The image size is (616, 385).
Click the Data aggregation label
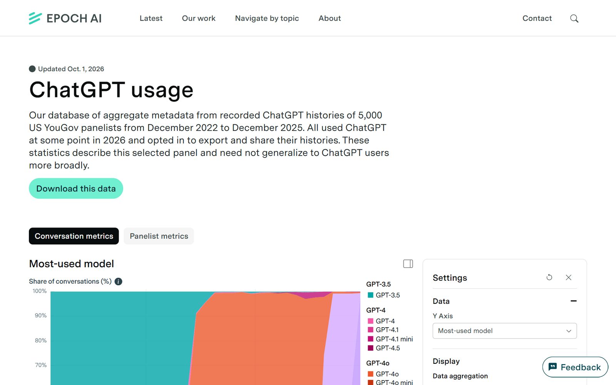click(460, 376)
